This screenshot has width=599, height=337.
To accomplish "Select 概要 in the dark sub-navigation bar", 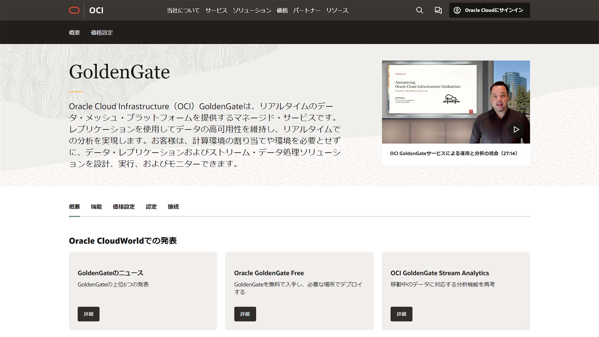I will (74, 33).
